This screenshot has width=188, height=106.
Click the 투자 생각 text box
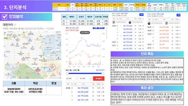(x=147, y=98)
